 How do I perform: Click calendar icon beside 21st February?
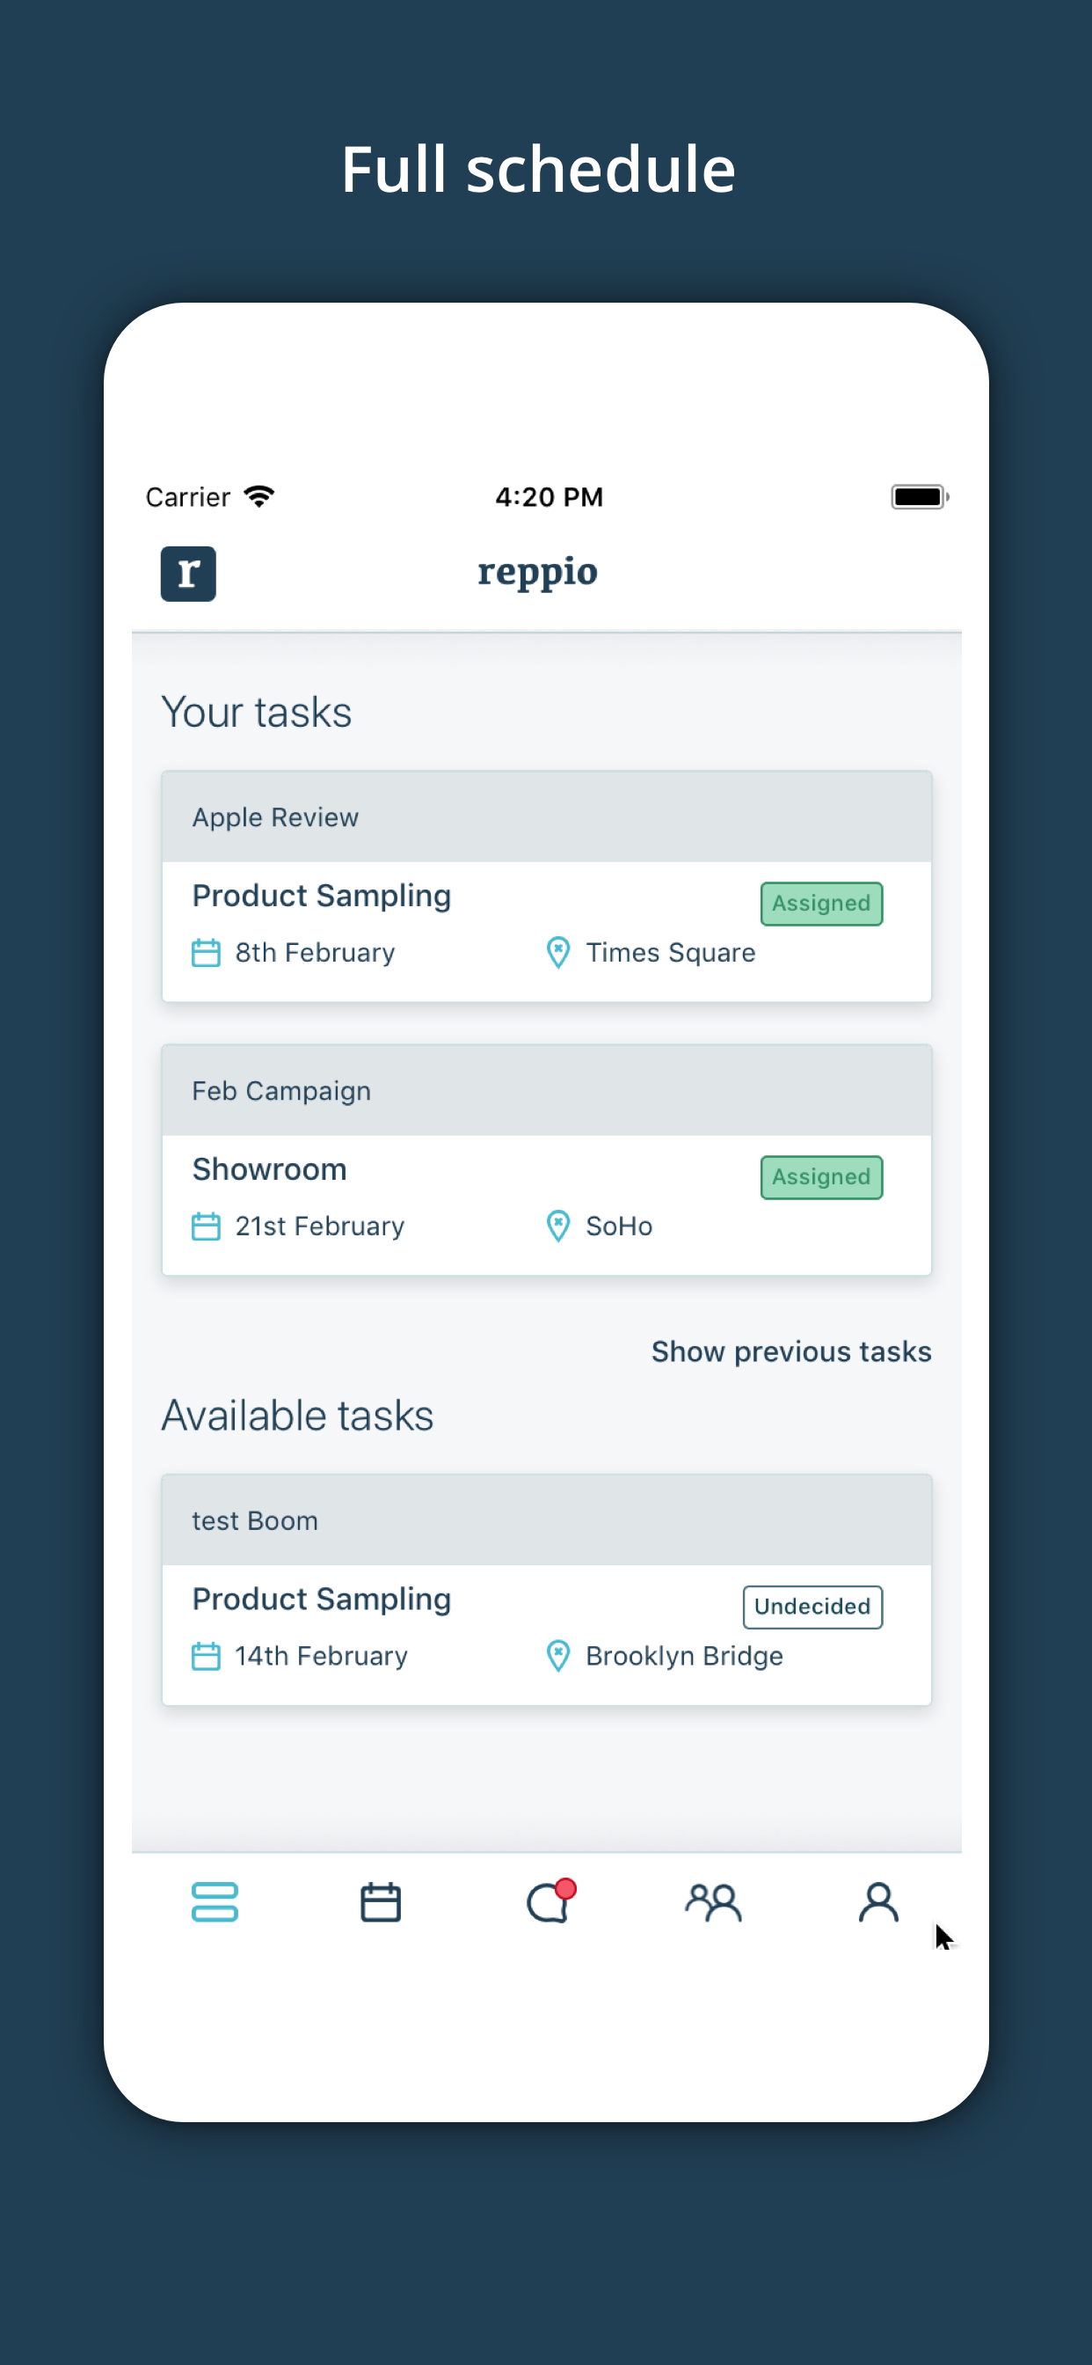pos(206,1226)
